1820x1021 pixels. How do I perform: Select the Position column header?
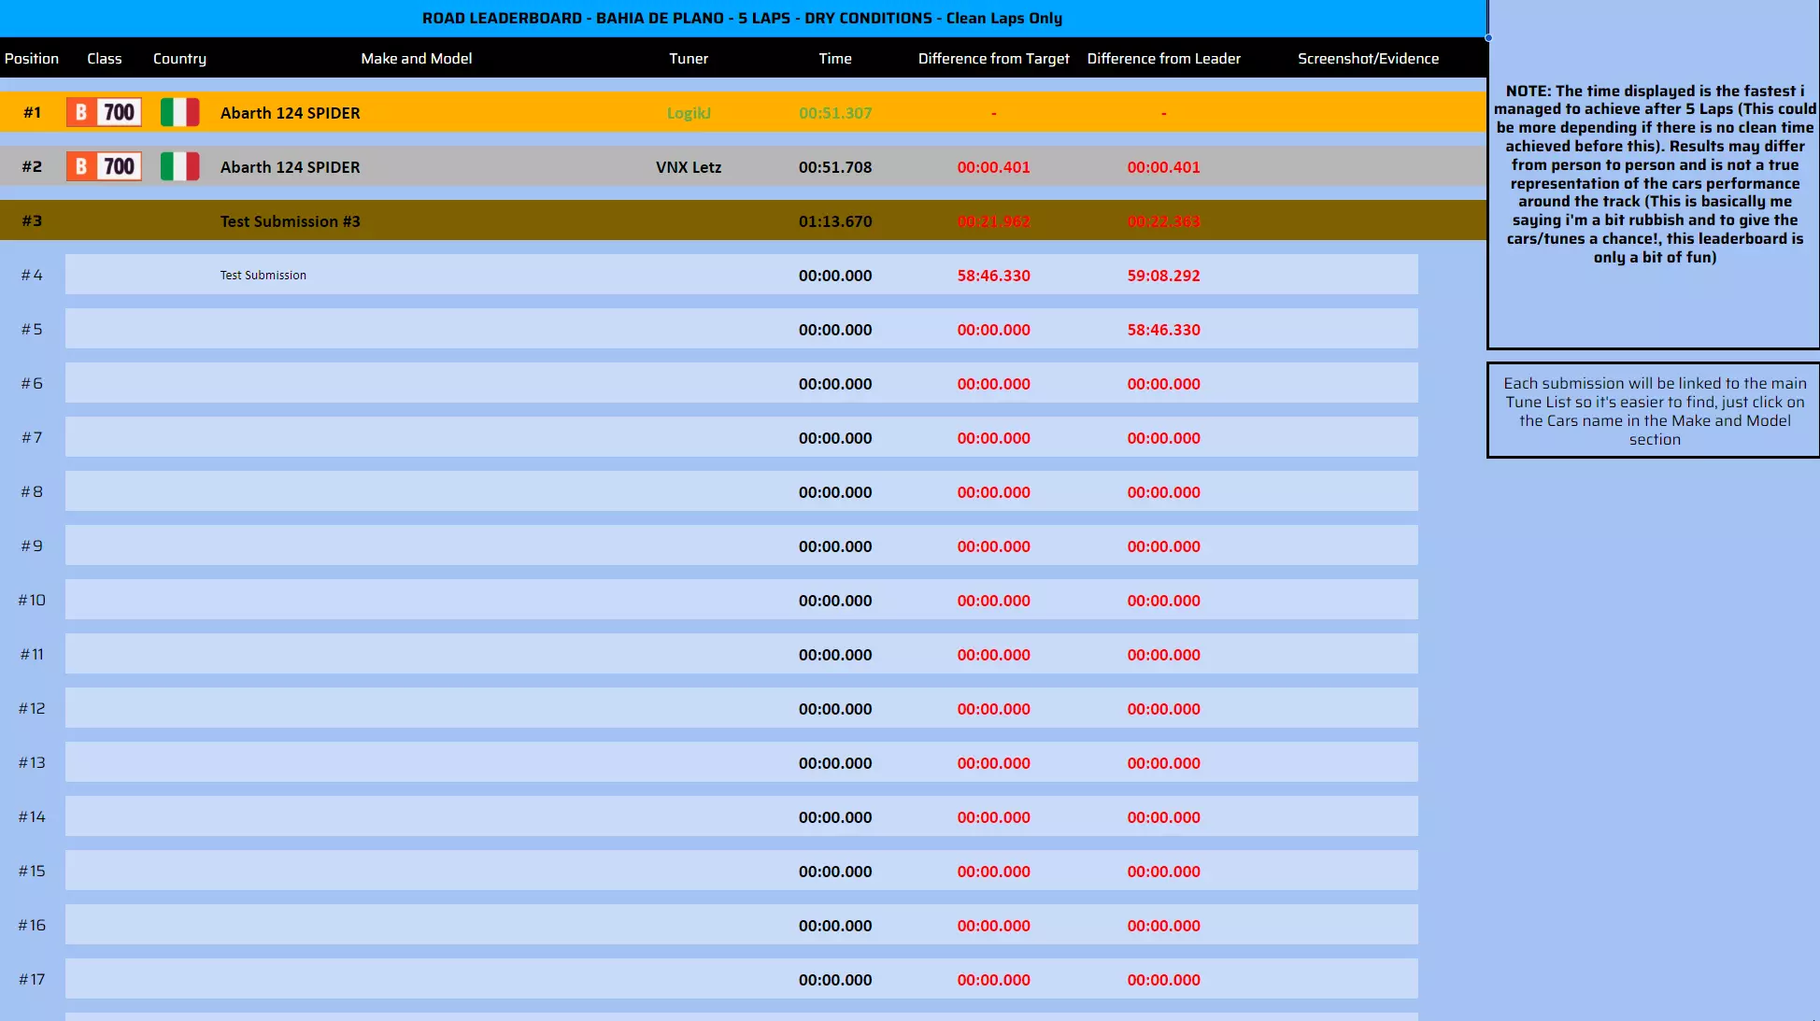point(32,58)
